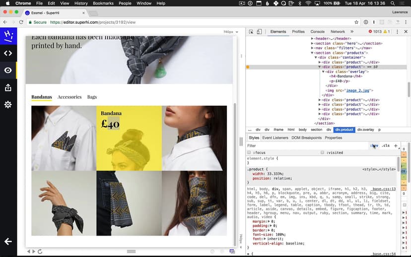Go back using Chrome back arrow

pos(5,22)
